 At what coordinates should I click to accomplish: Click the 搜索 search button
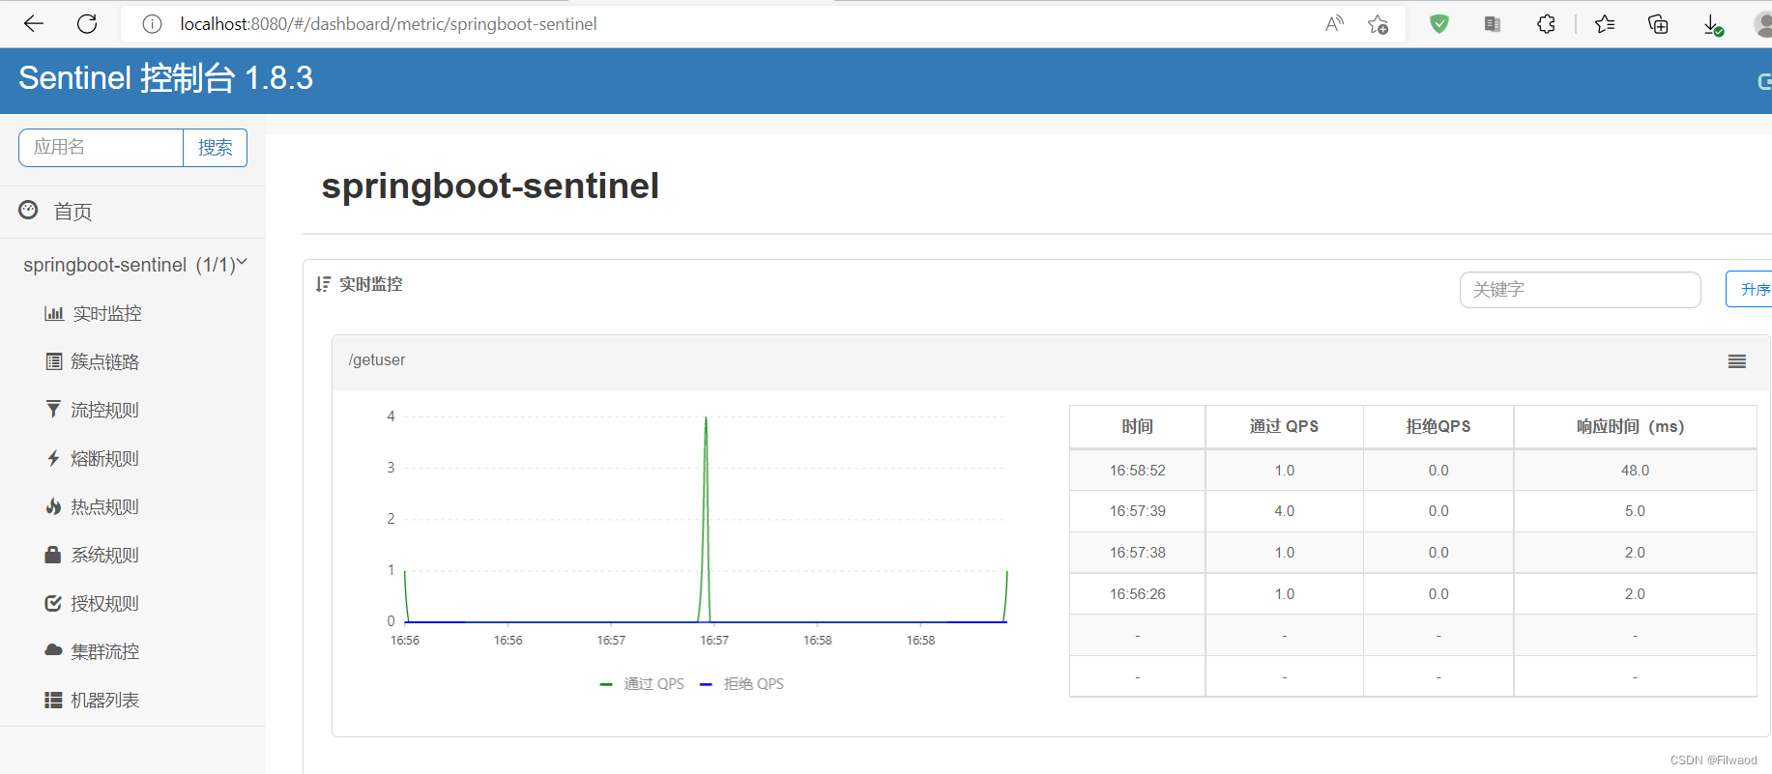pyautogui.click(x=215, y=147)
